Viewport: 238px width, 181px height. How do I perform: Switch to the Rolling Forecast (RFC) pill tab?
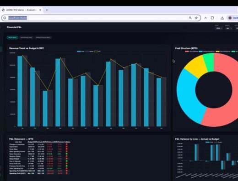pyautogui.click(x=43, y=37)
